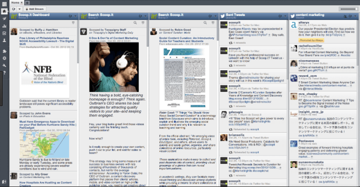Viewport: 360px width, 187px height.
Task: Open nicomanesse username link
Action: point(308,61)
